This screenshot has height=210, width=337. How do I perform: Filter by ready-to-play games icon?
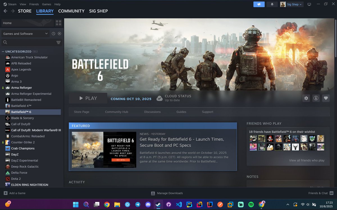click(59, 34)
